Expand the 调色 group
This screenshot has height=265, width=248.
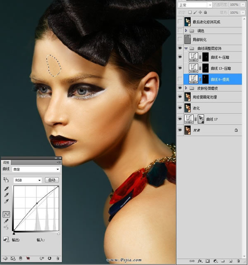pos(186,31)
